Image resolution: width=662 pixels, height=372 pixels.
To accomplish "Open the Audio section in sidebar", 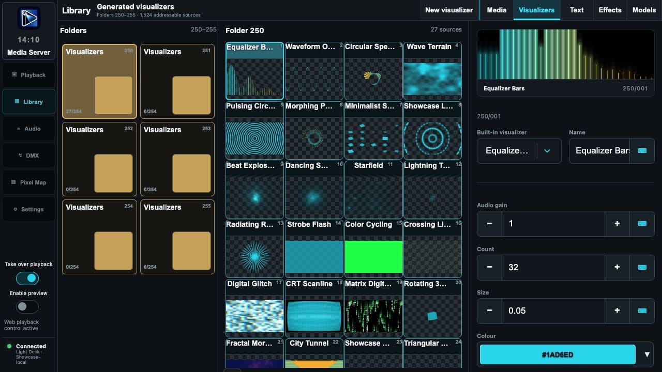I will pyautogui.click(x=28, y=129).
